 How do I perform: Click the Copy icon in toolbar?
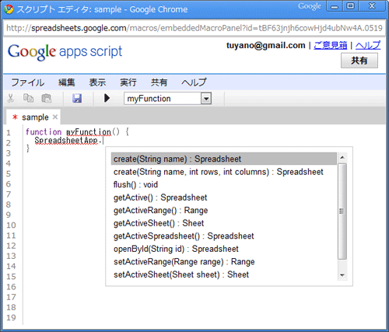(x=28, y=98)
